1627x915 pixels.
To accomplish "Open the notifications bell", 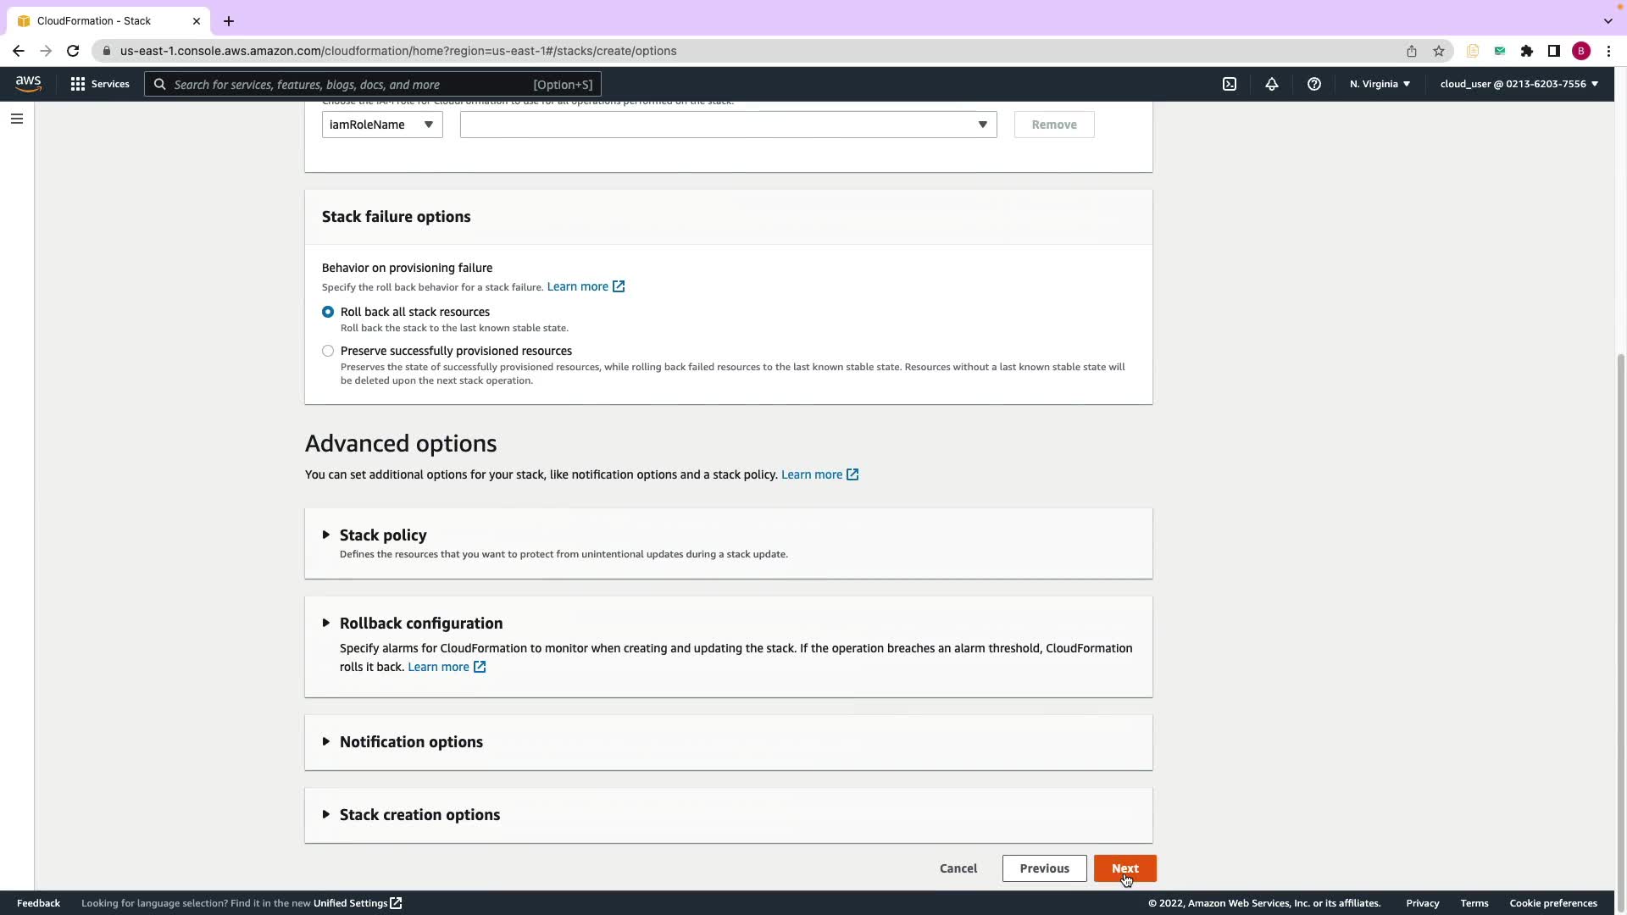I will [1272, 84].
